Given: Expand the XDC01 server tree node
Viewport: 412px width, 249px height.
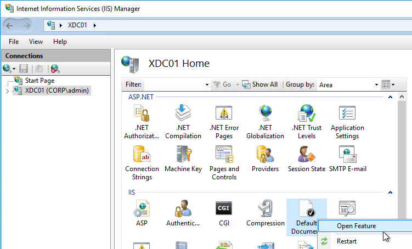Looking at the screenshot, I should click(x=7, y=91).
